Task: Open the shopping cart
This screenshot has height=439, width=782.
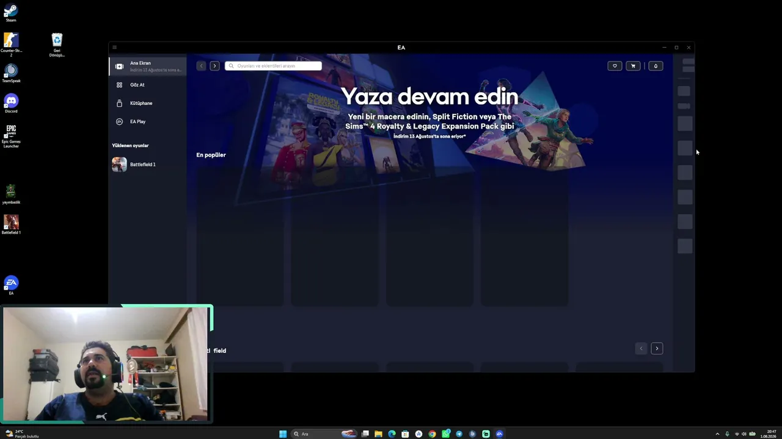Action: pyautogui.click(x=633, y=66)
